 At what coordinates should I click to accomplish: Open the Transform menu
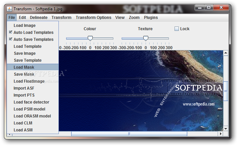61,18
